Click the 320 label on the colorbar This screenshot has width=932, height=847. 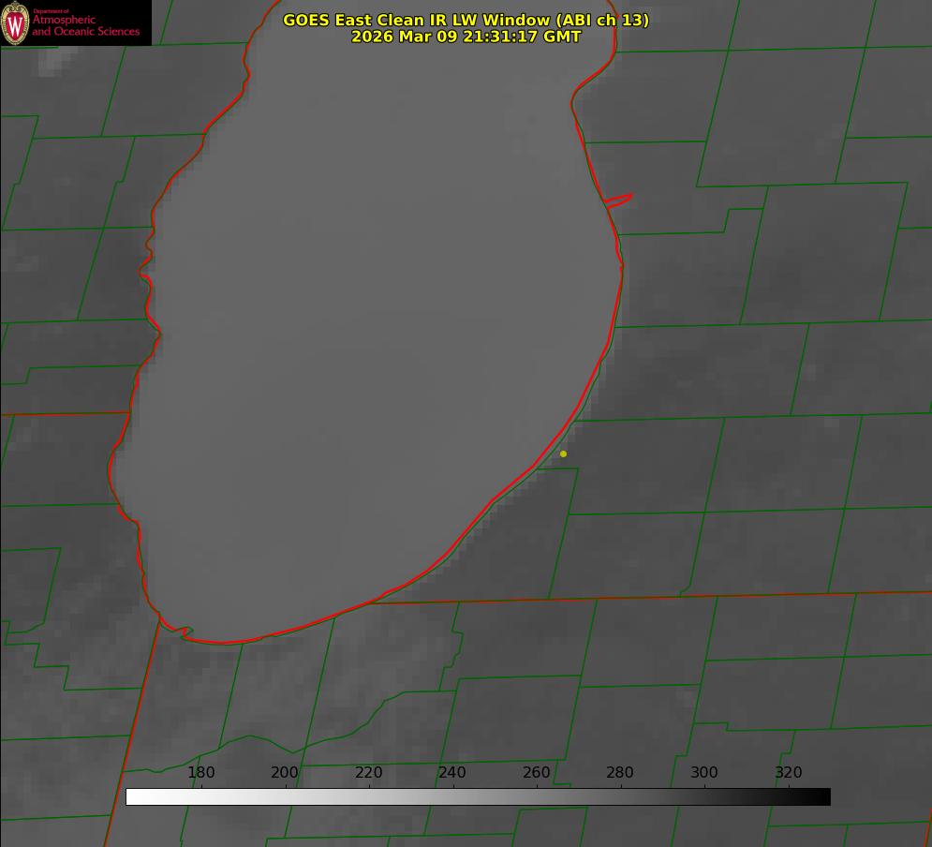[788, 773]
